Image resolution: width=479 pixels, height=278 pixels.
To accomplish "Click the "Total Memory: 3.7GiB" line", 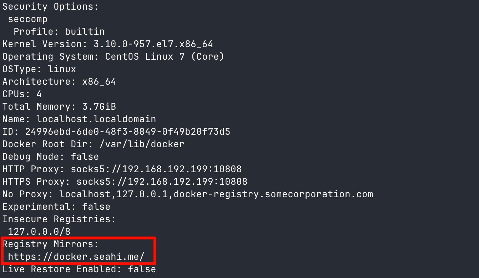I will [59, 106].
